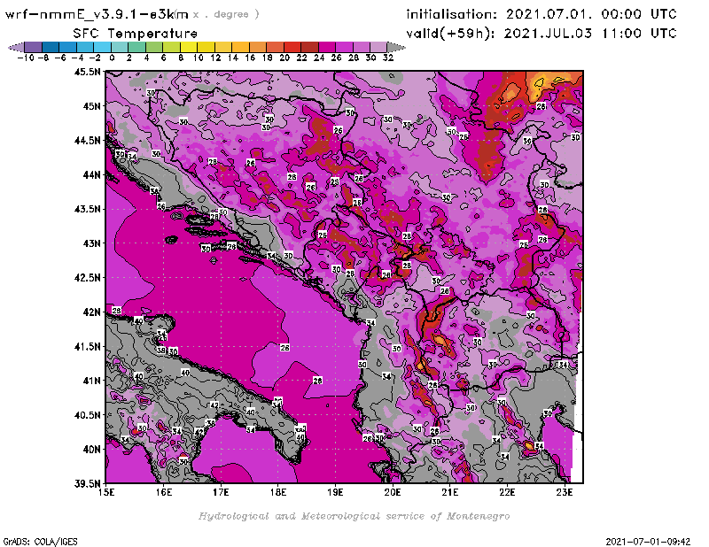709x547 pixels.
Task: Click the timestamp 2021-07-01-09:42
Action: point(648,542)
